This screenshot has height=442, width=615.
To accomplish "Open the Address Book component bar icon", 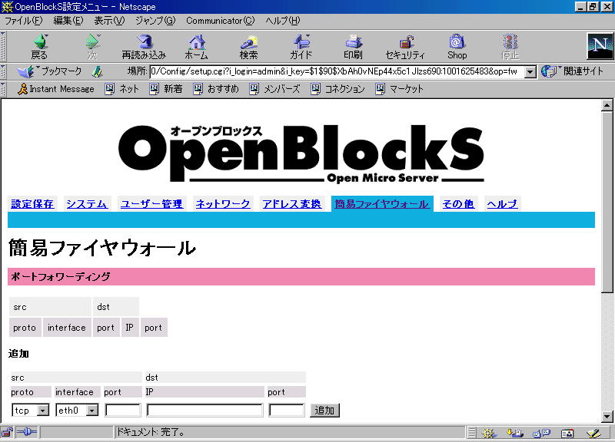I will pos(567,433).
